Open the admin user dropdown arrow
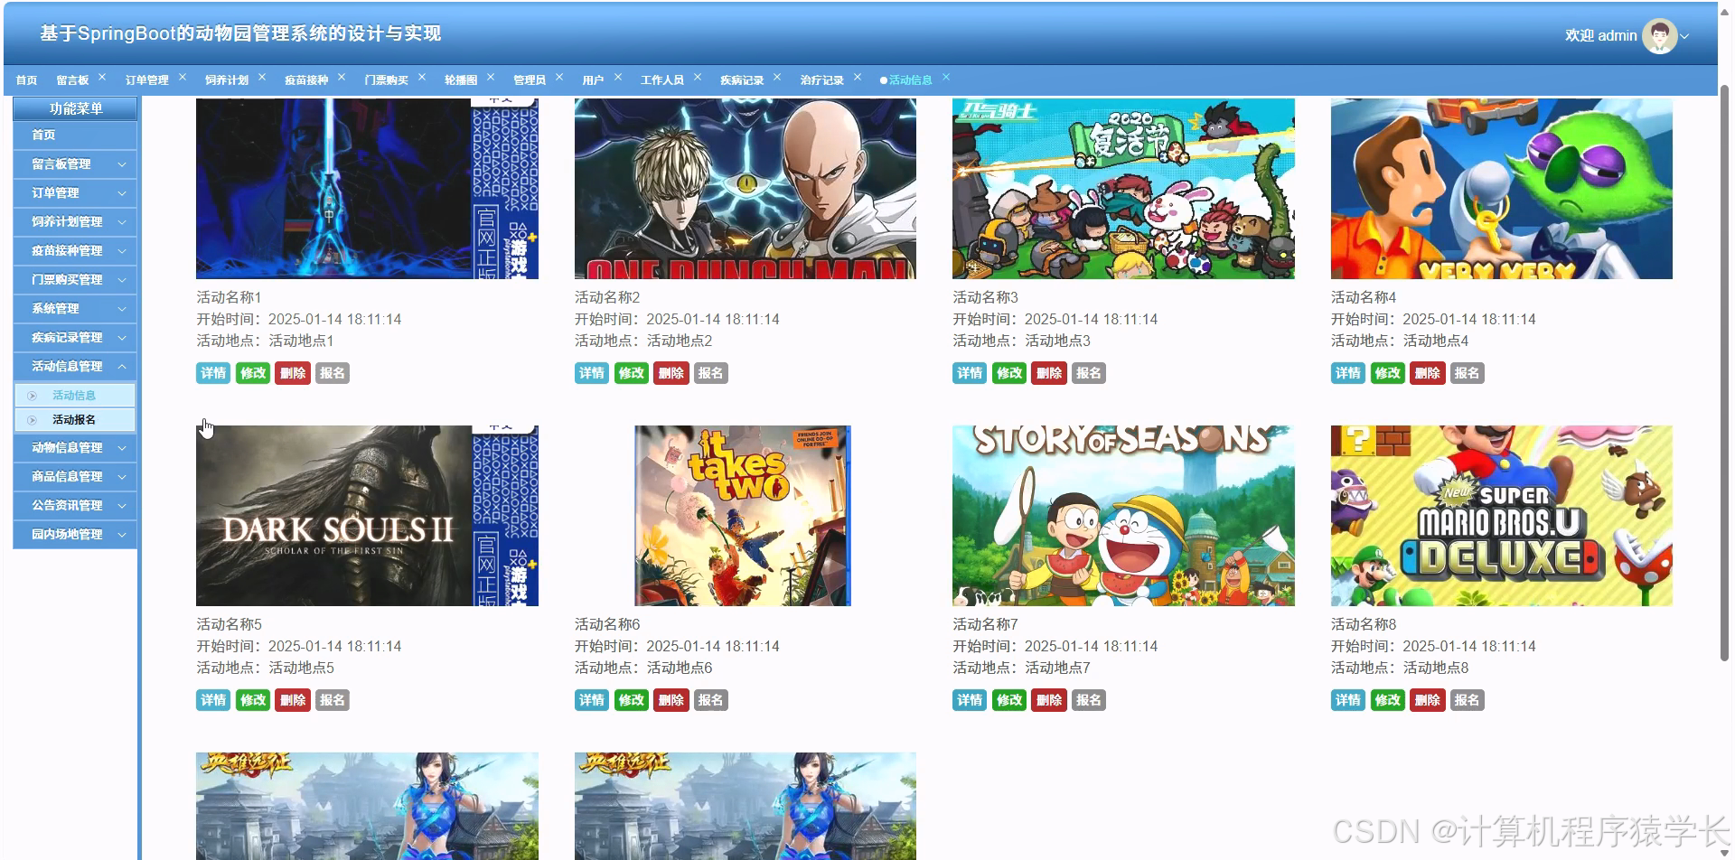 (x=1685, y=36)
